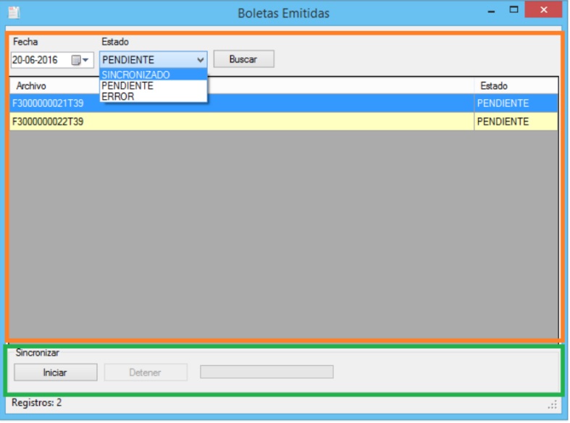Start synchronization with Iniciar button
Image resolution: width=570 pixels, height=423 pixels.
click(x=56, y=372)
